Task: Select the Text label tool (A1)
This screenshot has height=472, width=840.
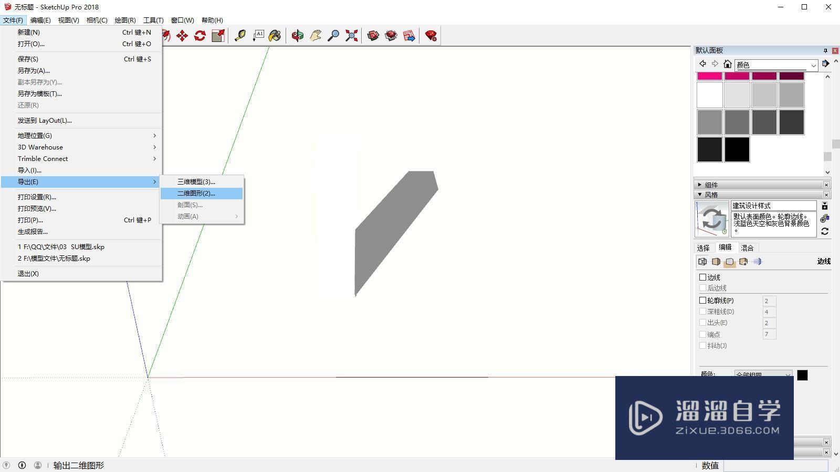Action: (x=258, y=36)
